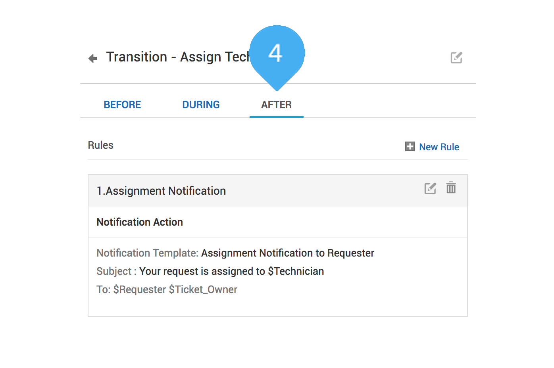Edit the transition using top-right pencil icon
Screen dimensions: 554x368
click(456, 57)
